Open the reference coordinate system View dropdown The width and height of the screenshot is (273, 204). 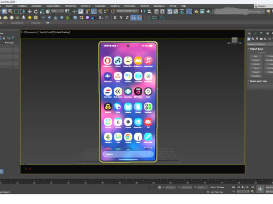click(57, 11)
